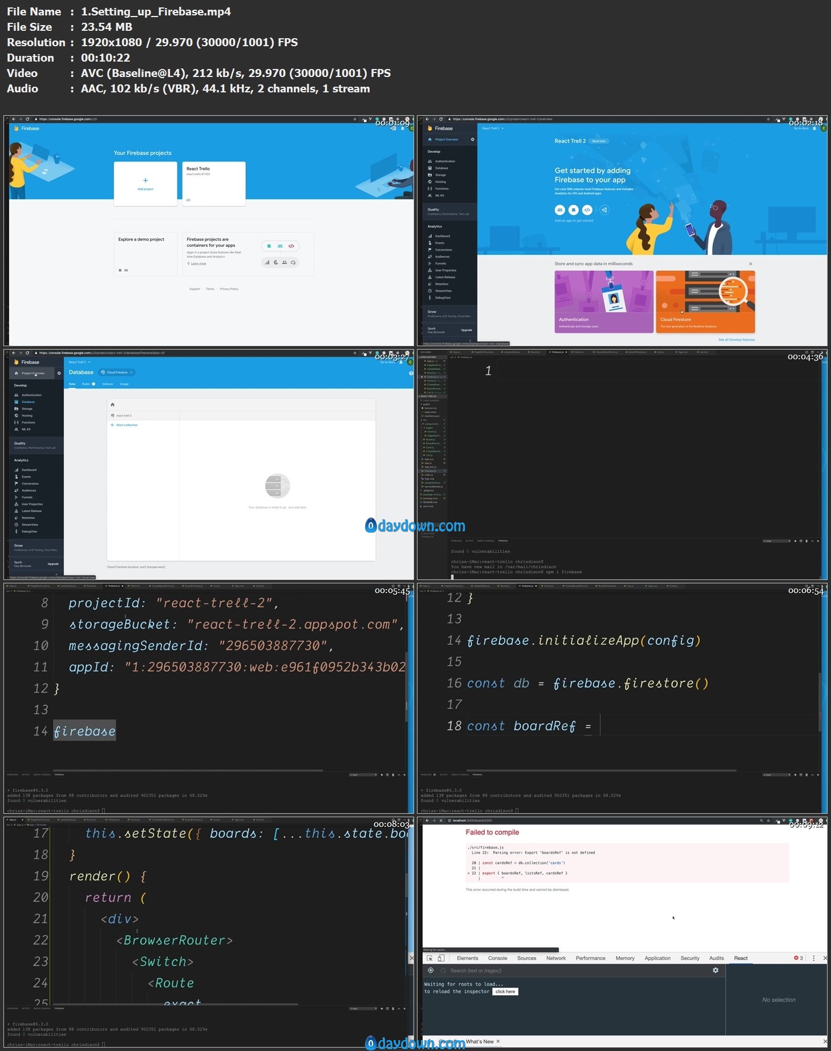
Task: Dismiss Store and sync app data banner
Action: 751,264
